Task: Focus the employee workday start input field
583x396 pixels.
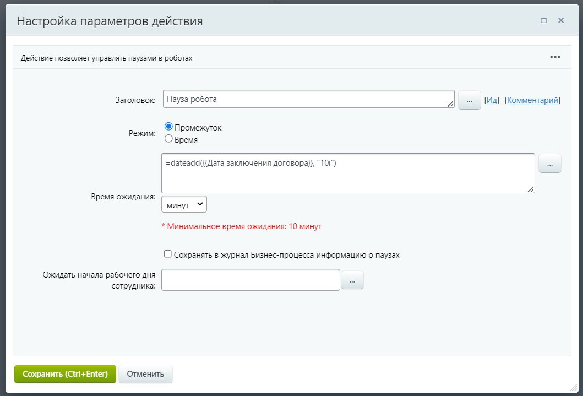Action: (x=250, y=280)
